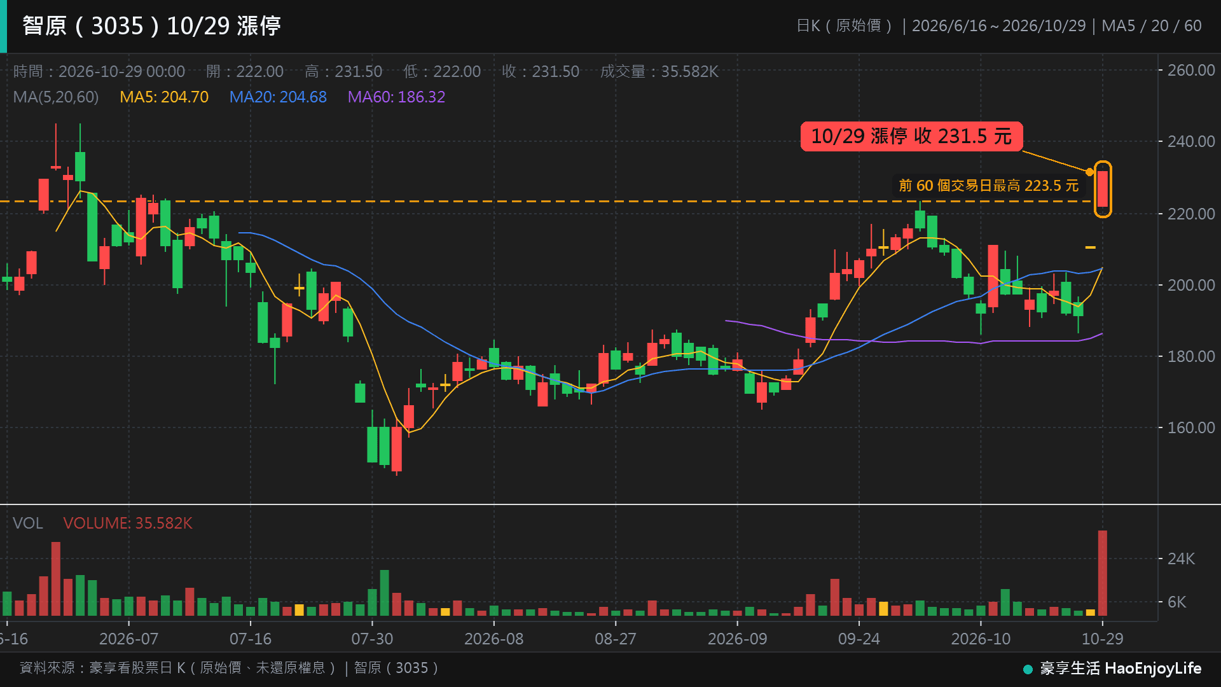Click the 08-27 date axis label
1221x687 pixels.
615,639
